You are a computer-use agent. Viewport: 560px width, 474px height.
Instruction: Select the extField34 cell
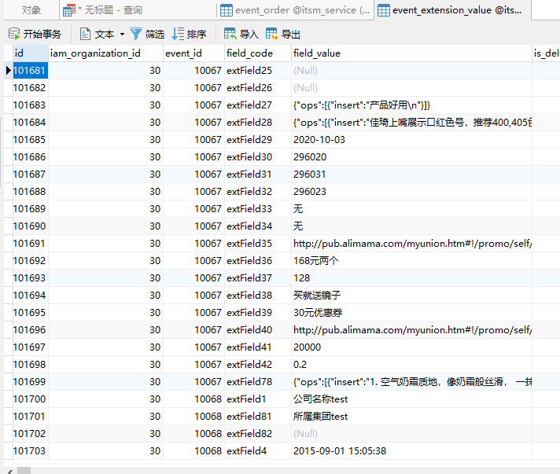click(x=258, y=226)
